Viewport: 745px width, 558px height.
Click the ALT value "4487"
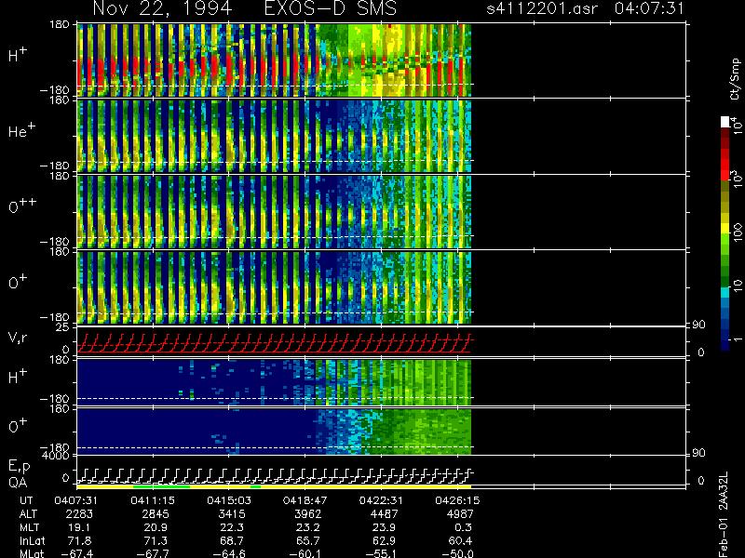(384, 514)
